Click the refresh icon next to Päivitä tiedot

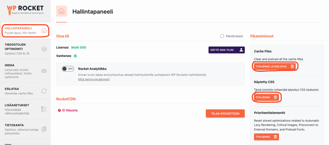tap(222, 36)
